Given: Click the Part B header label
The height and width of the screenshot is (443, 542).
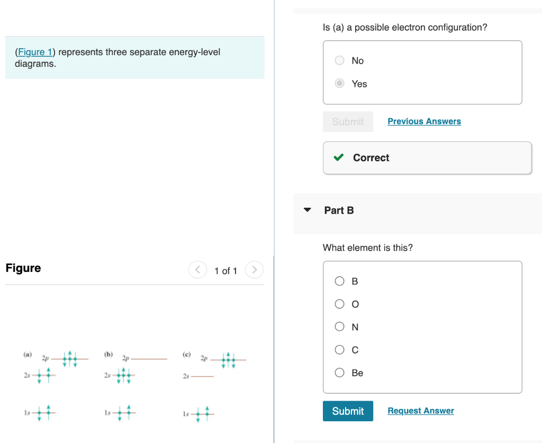Looking at the screenshot, I should point(339,210).
